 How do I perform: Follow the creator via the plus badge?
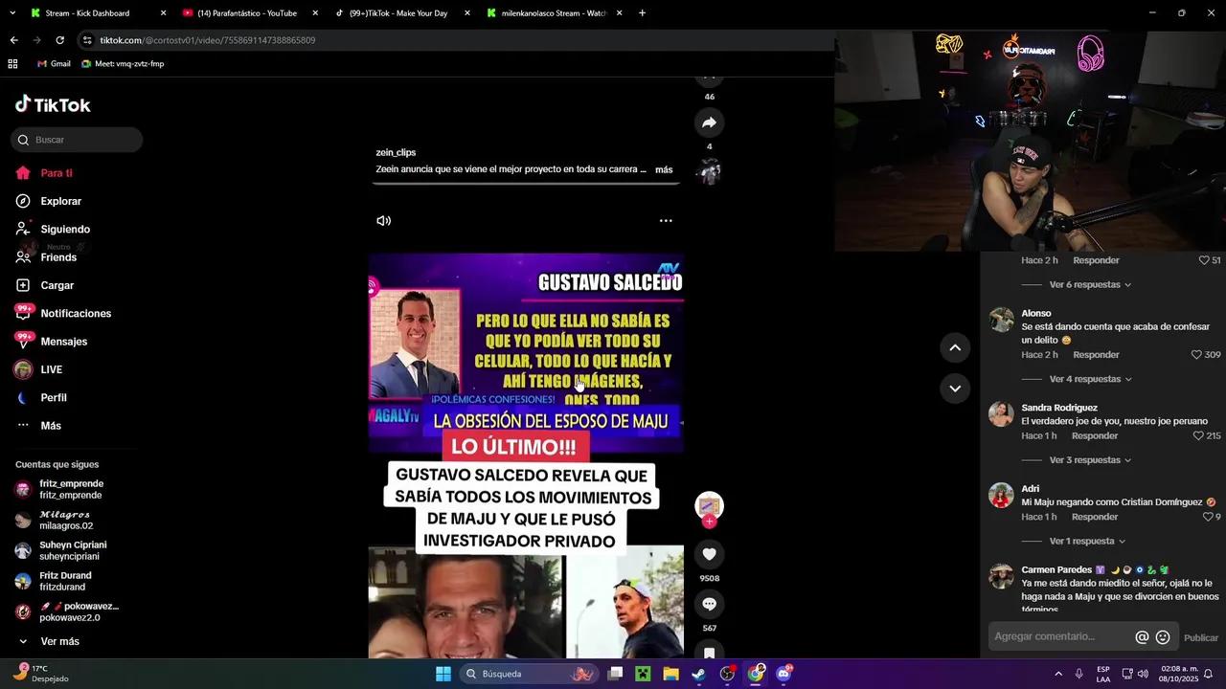[709, 522]
